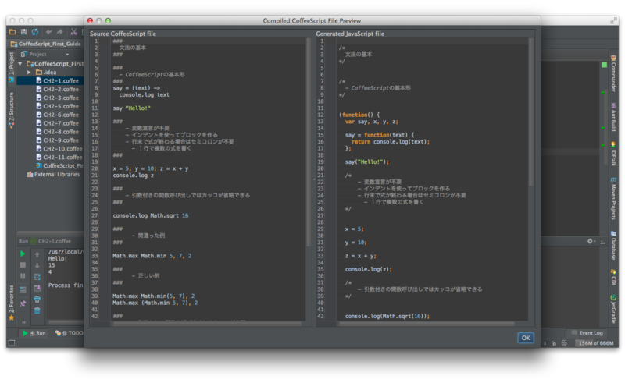Viewport: 625px width, 383px height.
Task: Open the Run panel gear settings dropdown
Action: pyautogui.click(x=591, y=241)
